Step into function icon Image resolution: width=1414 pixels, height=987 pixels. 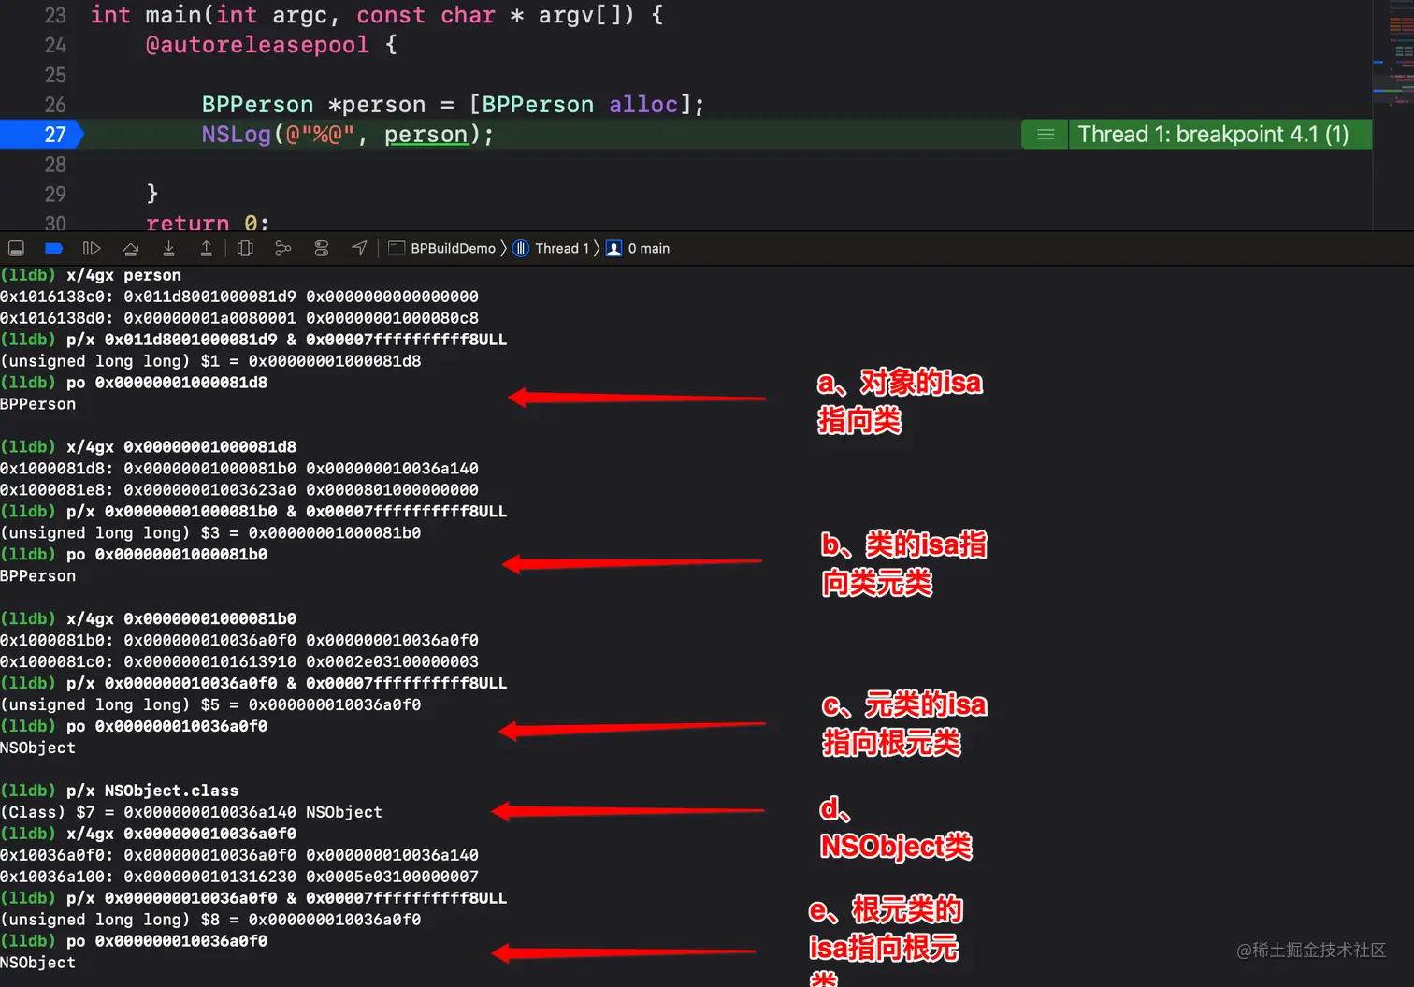(x=168, y=249)
